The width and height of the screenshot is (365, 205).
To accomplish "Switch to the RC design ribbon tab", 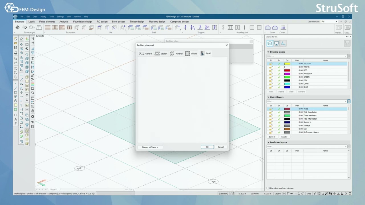I will coord(102,22).
